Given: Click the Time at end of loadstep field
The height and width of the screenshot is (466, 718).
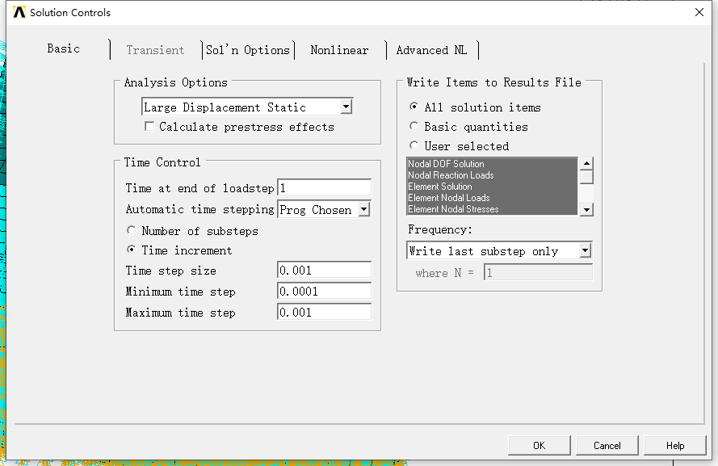Looking at the screenshot, I should click(324, 188).
